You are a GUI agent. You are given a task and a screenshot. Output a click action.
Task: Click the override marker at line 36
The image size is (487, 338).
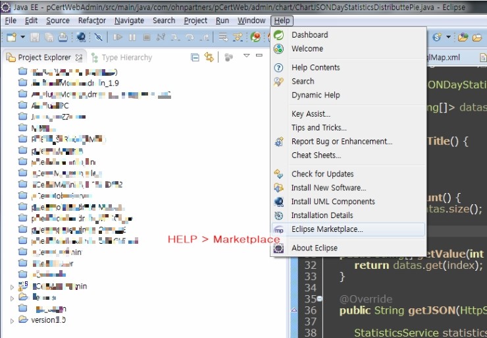(x=294, y=310)
